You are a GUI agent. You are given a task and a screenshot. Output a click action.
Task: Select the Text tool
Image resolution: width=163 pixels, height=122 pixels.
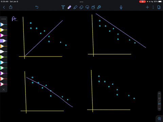click(x=63, y=7)
